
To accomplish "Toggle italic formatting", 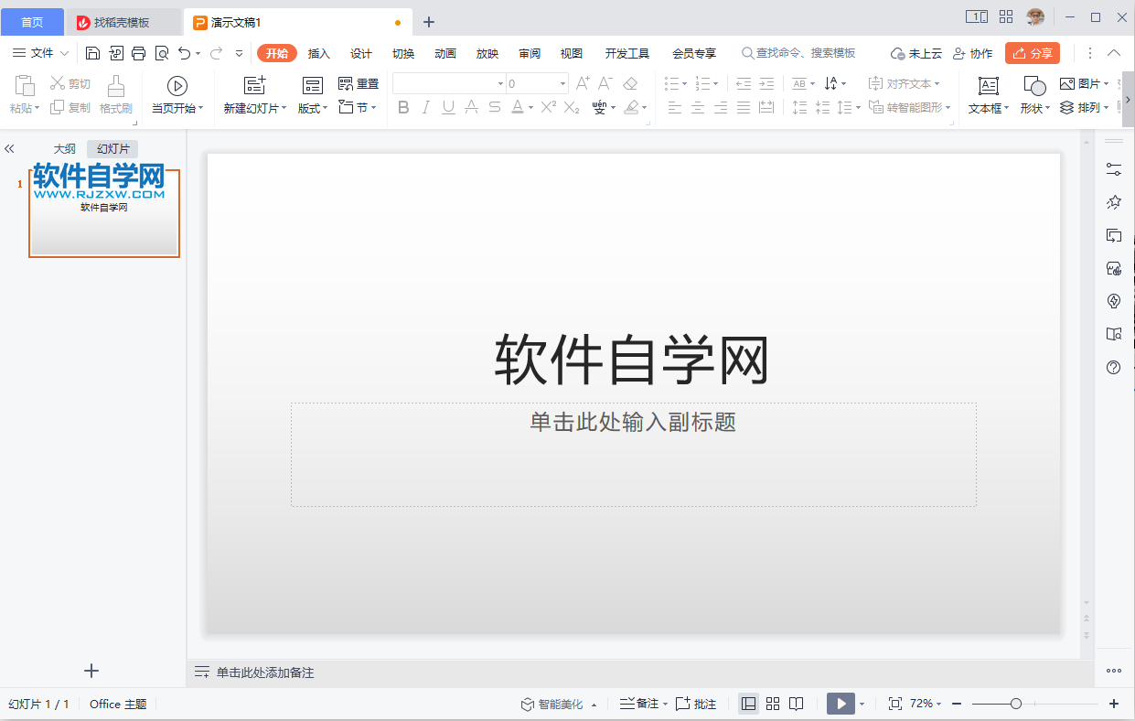I will point(425,107).
